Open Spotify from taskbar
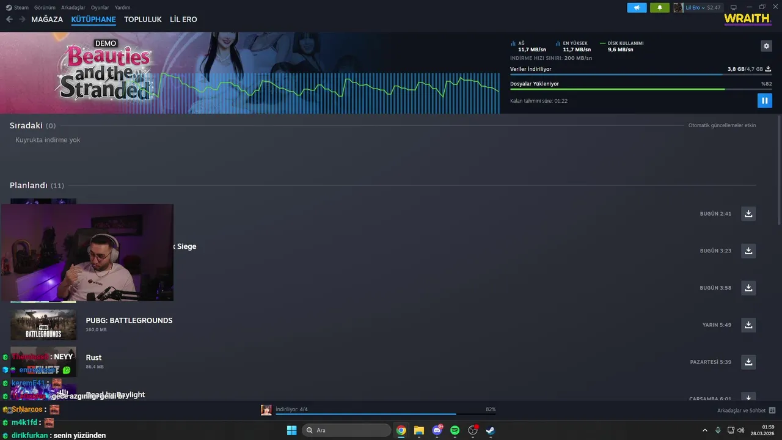The image size is (782, 440). [x=455, y=430]
